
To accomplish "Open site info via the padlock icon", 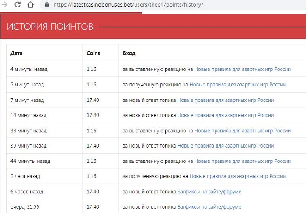I will [x=47, y=5].
